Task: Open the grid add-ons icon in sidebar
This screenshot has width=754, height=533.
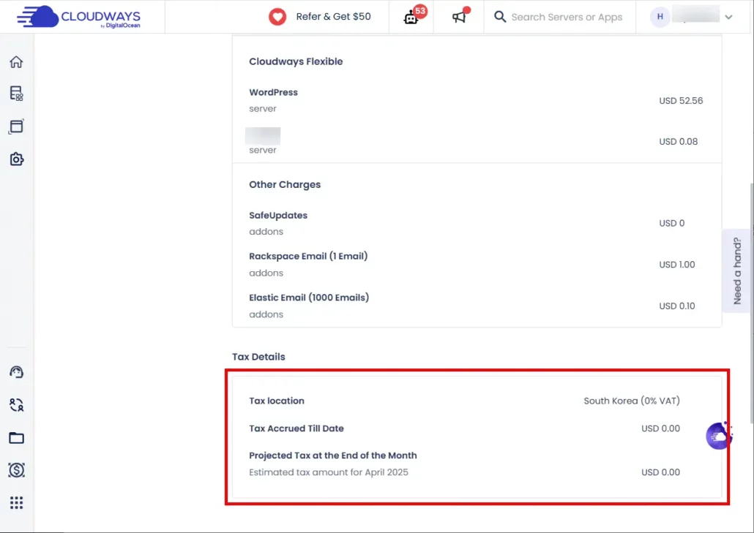Action: pos(16,503)
